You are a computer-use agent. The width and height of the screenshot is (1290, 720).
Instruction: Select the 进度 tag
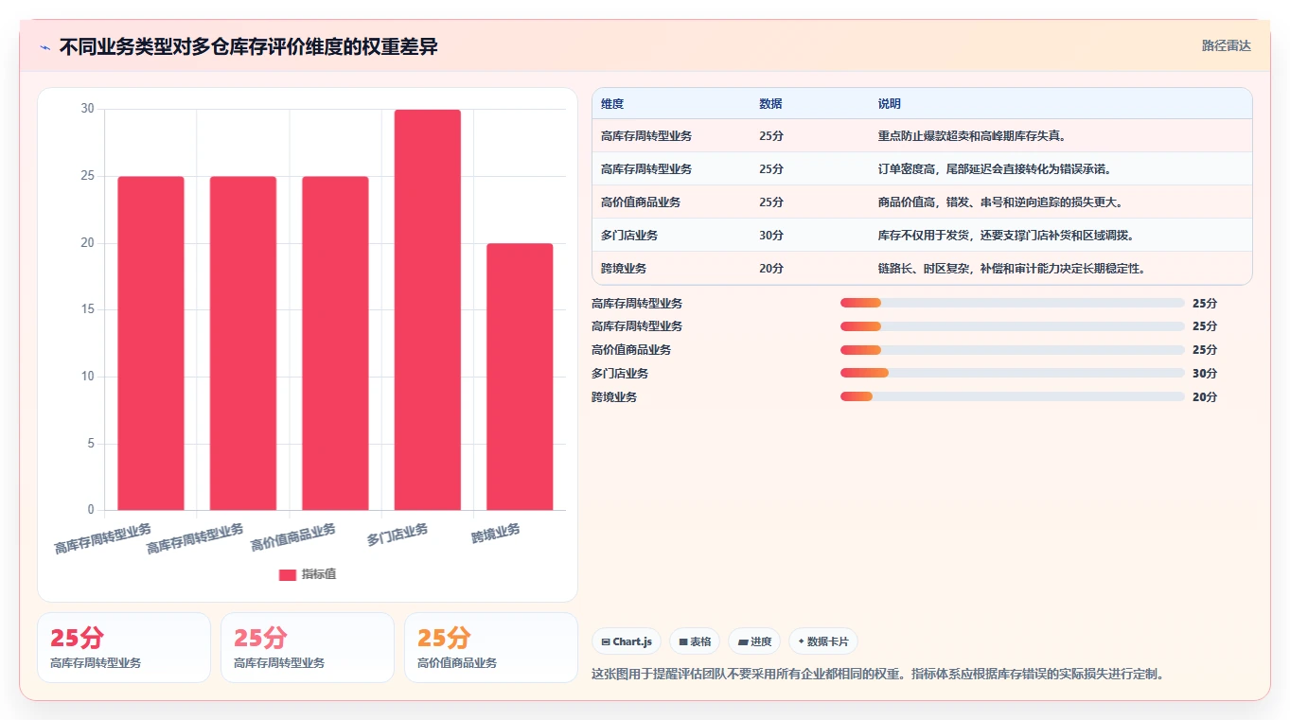754,641
